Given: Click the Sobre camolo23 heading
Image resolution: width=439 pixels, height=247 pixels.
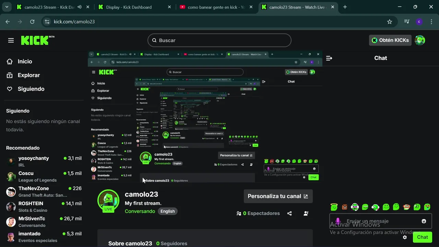Looking at the screenshot, I should tap(130, 244).
